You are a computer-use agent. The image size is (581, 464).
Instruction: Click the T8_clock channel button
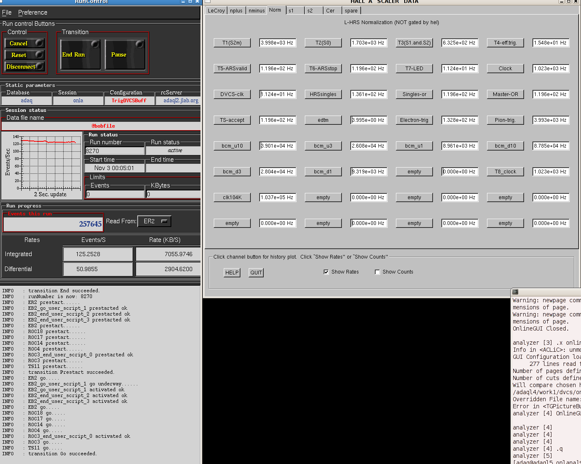click(505, 172)
